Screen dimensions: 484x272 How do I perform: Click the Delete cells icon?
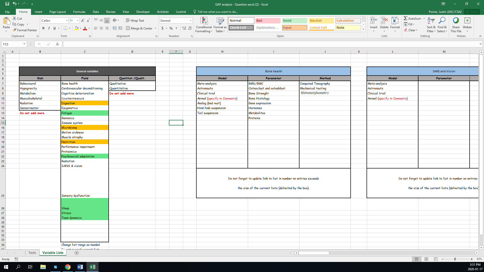pyautogui.click(x=384, y=21)
